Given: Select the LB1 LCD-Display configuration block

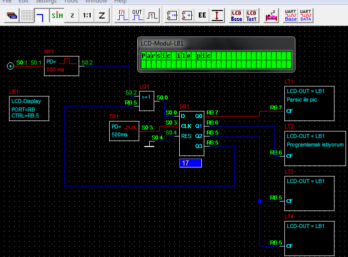Looking at the screenshot, I should coord(29,108).
